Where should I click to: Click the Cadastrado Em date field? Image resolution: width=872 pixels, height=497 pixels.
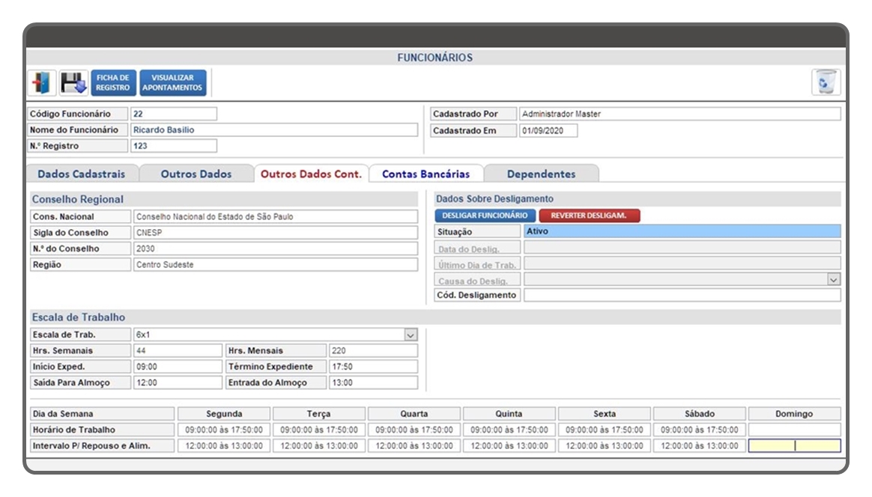click(548, 131)
